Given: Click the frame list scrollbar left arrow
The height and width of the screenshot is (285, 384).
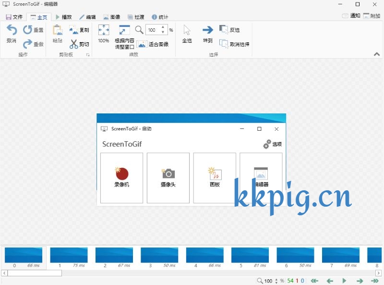Looking at the screenshot, I should [4, 273].
